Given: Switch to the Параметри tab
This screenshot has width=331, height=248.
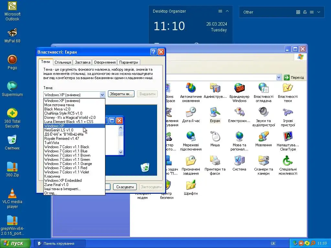Looking at the screenshot, I should tap(129, 62).
